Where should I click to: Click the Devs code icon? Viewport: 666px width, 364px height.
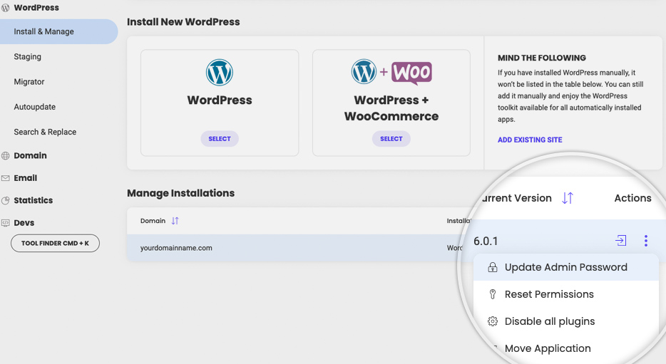click(5, 223)
